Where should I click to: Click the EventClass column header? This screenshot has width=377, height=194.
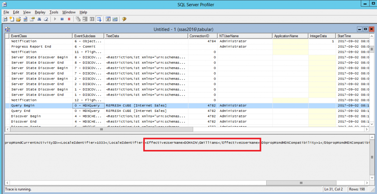41,36
